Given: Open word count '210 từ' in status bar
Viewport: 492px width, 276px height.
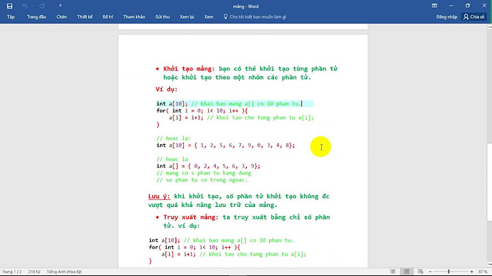Looking at the screenshot, I should pos(34,272).
